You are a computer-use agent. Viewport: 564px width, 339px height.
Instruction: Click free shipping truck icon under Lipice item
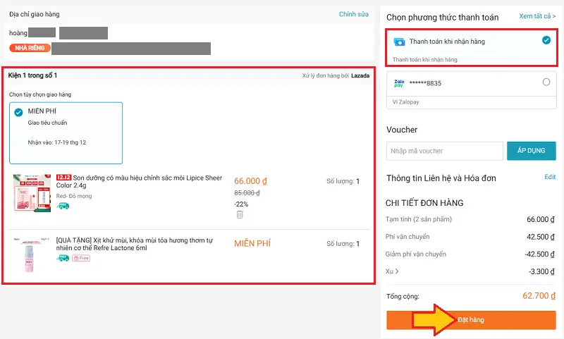coord(63,206)
